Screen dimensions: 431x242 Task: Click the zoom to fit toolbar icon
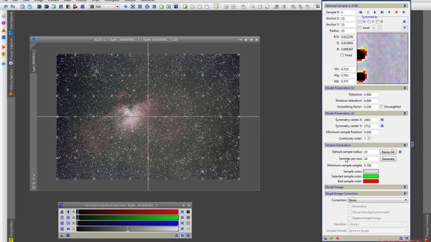(x=133, y=6)
